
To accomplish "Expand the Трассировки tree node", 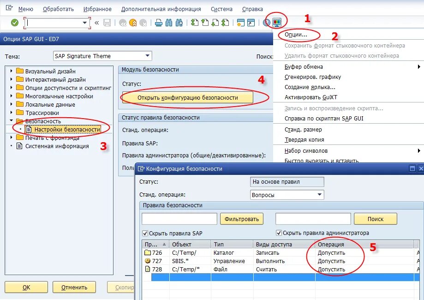I will (11, 112).
